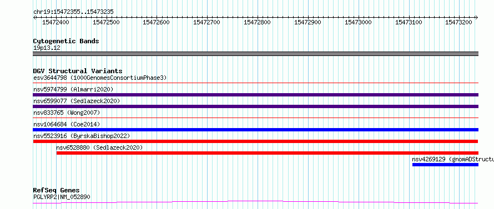Select variant label nsv6528880 (Sedlazeck2020)
Image resolution: width=494 pixels, height=209 pixels.
tap(99, 147)
